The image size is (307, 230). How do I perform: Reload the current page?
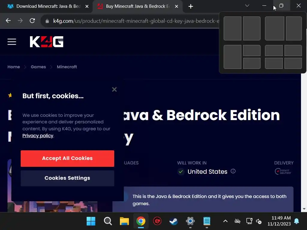(x=32, y=21)
